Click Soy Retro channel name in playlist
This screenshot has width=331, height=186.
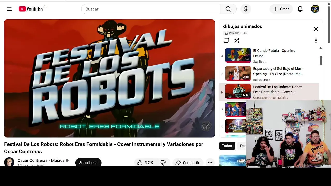260,61
